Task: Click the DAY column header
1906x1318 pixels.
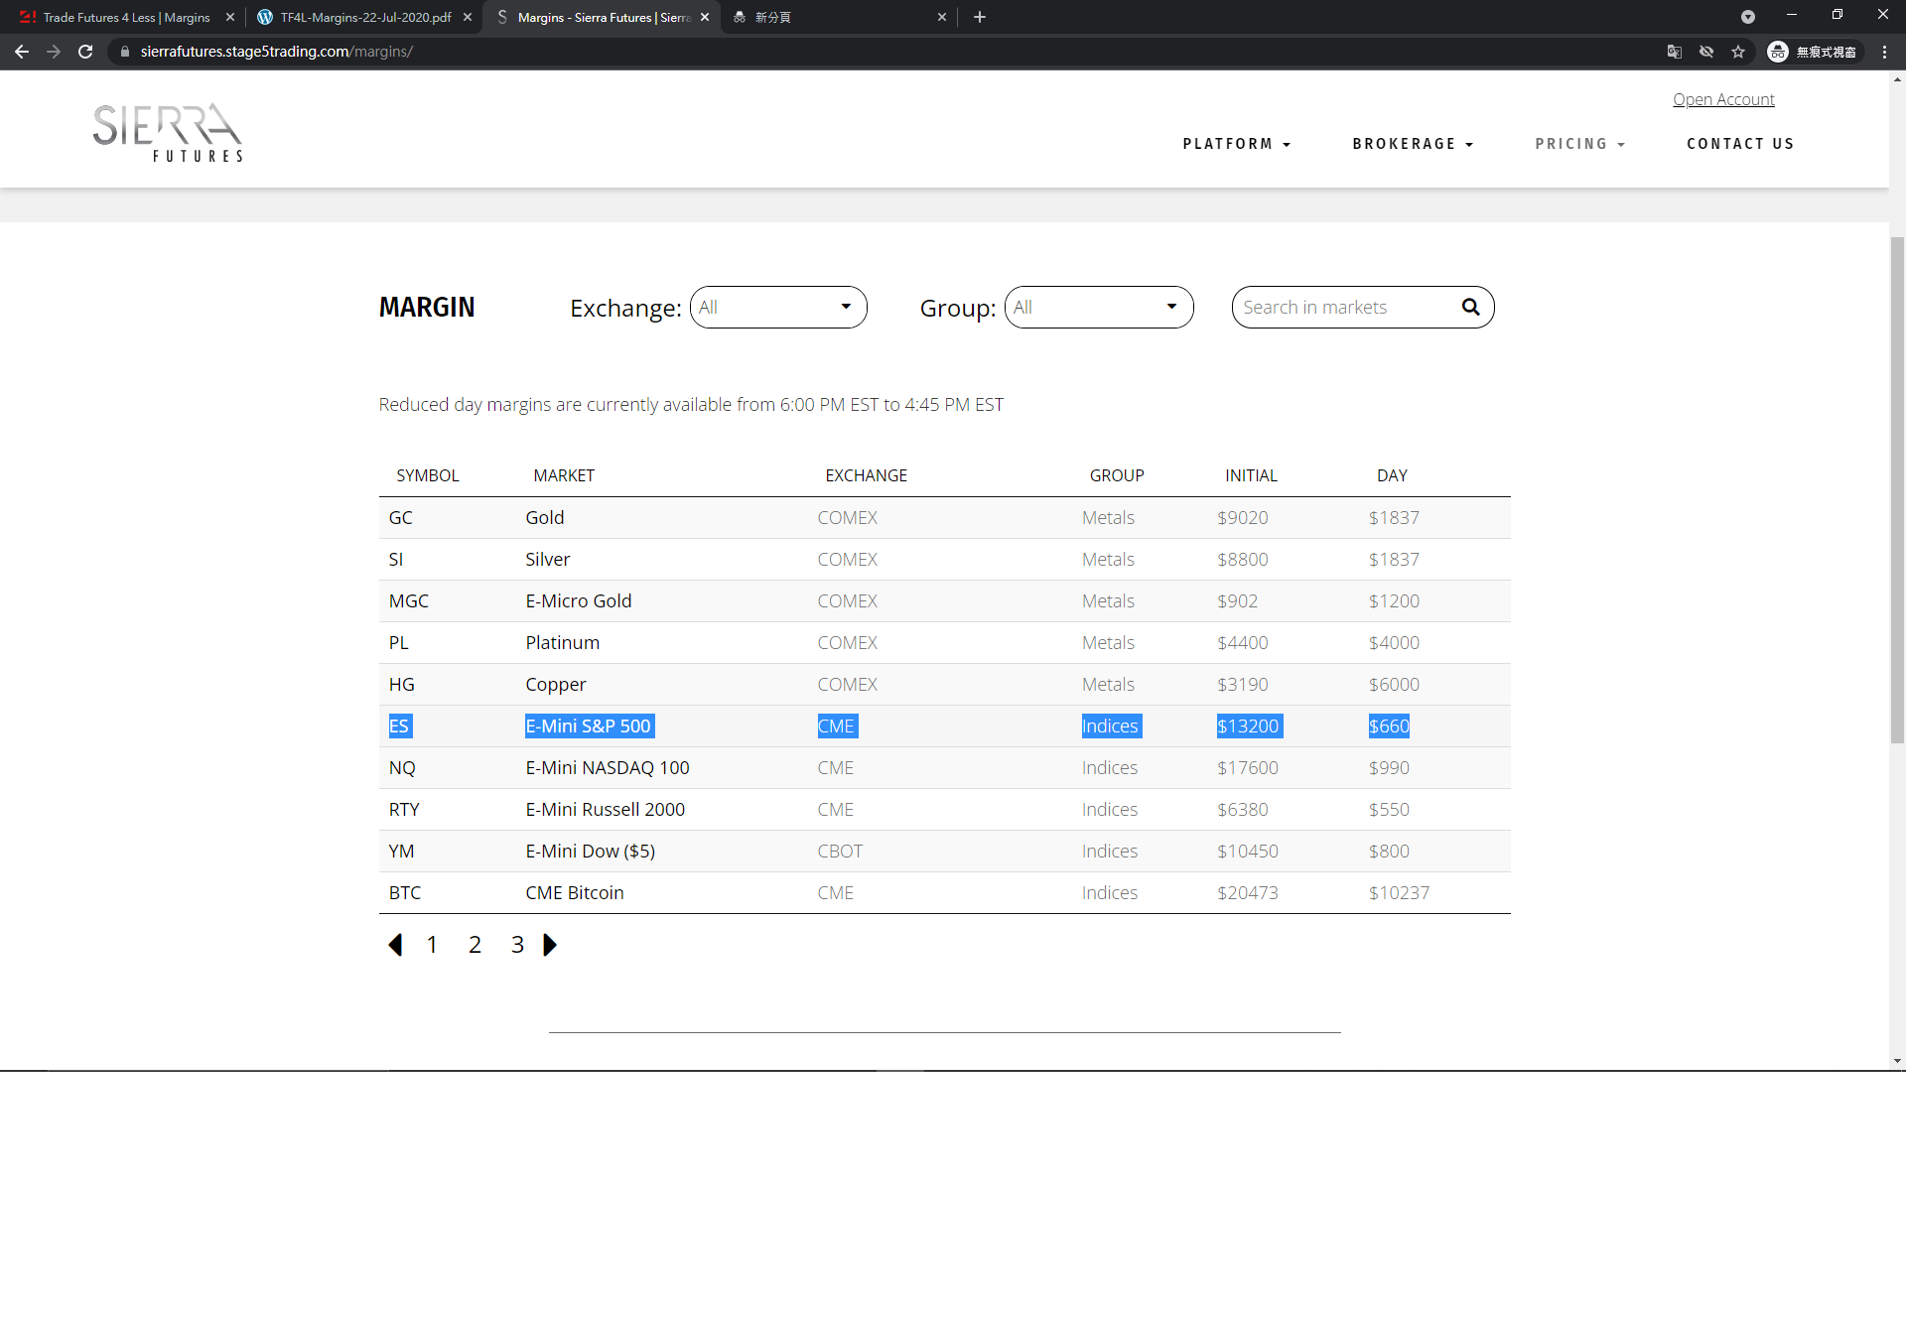Action: click(x=1392, y=475)
